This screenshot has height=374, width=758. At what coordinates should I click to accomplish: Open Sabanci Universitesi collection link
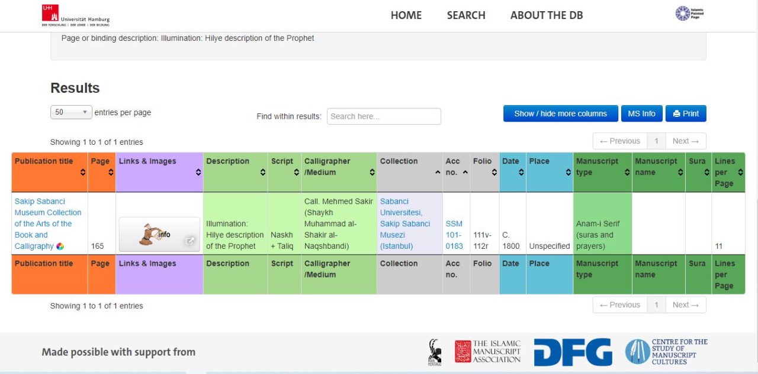(405, 223)
